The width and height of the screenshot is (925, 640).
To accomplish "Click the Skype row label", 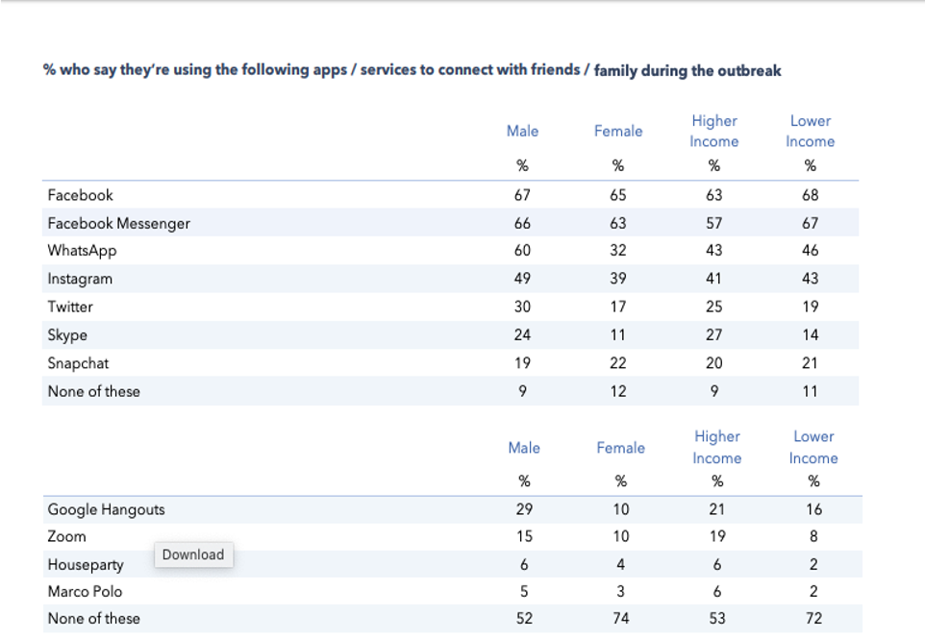I will pyautogui.click(x=67, y=335).
